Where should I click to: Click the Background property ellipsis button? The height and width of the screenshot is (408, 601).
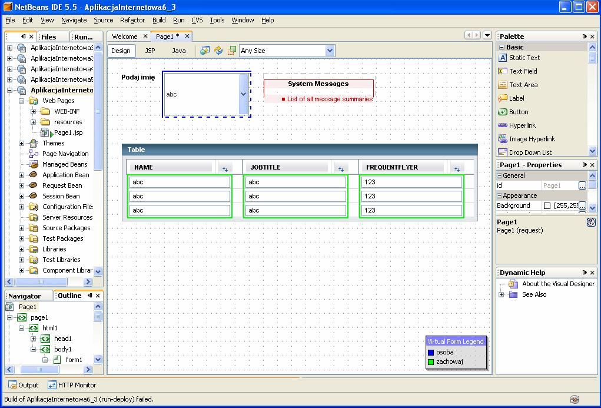582,205
